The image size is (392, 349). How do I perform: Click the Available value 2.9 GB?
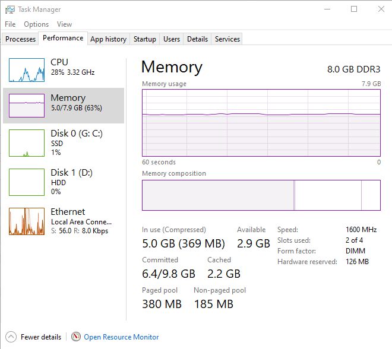pos(254,243)
